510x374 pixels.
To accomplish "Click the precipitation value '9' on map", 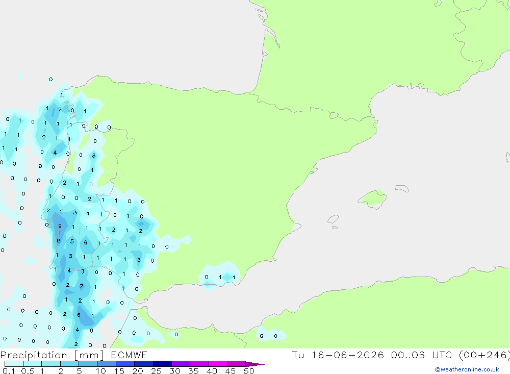I will tap(60, 226).
